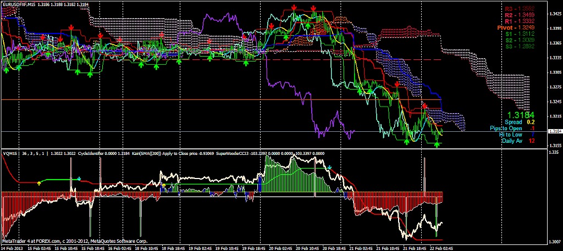Image resolution: width=563 pixels, height=251 pixels.
Task: Click the 1.3245 price axis label
Action: 555,102
